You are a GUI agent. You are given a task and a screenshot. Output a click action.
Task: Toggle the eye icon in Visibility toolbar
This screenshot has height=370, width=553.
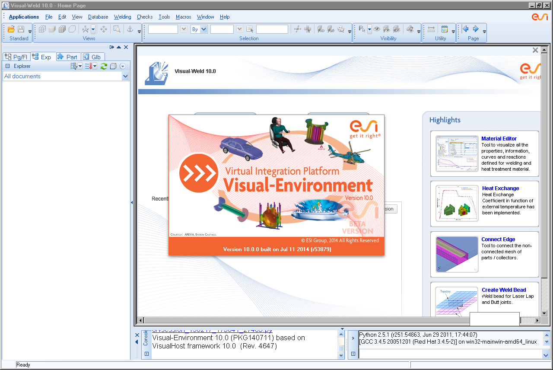pos(377,29)
